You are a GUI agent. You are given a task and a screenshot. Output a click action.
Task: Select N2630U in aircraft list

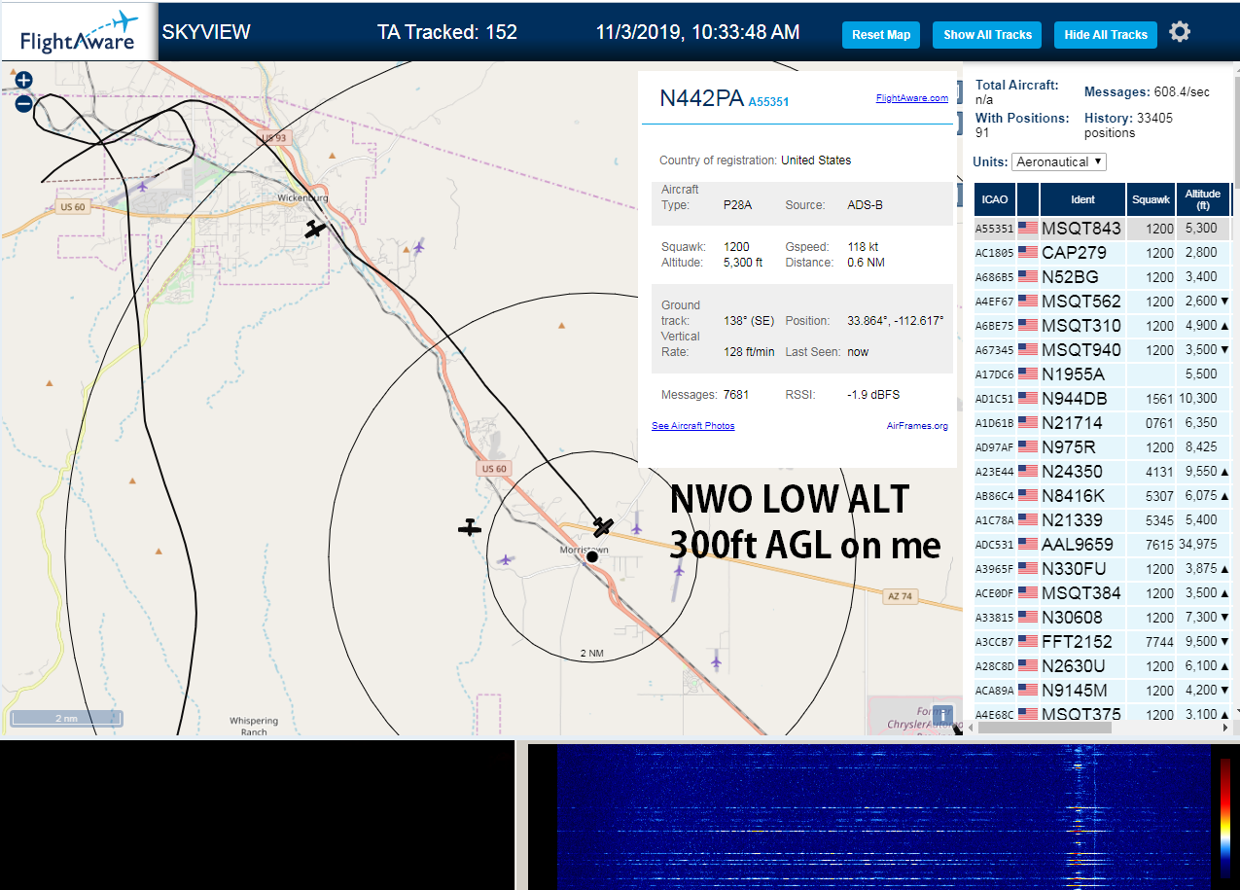(1073, 666)
